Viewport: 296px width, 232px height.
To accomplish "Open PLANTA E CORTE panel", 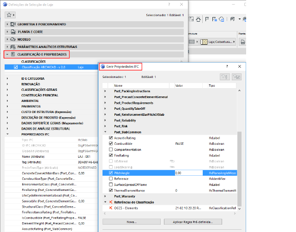I will (x=94, y=32).
